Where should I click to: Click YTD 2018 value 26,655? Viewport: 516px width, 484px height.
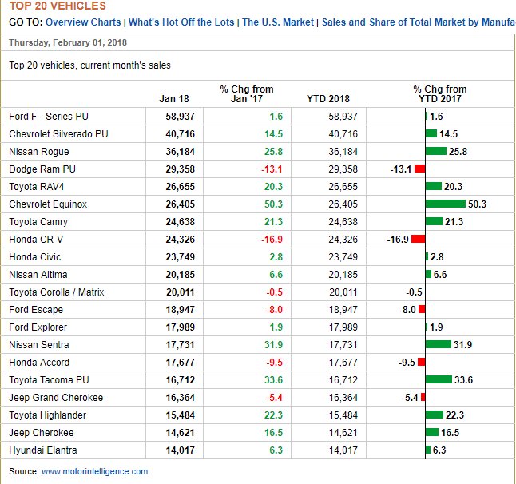pyautogui.click(x=343, y=187)
